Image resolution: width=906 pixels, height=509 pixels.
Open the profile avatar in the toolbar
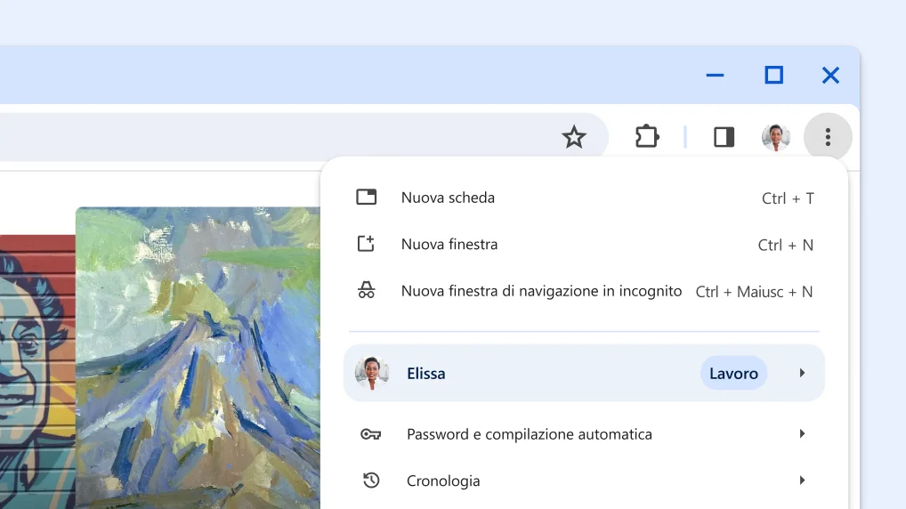pos(775,138)
